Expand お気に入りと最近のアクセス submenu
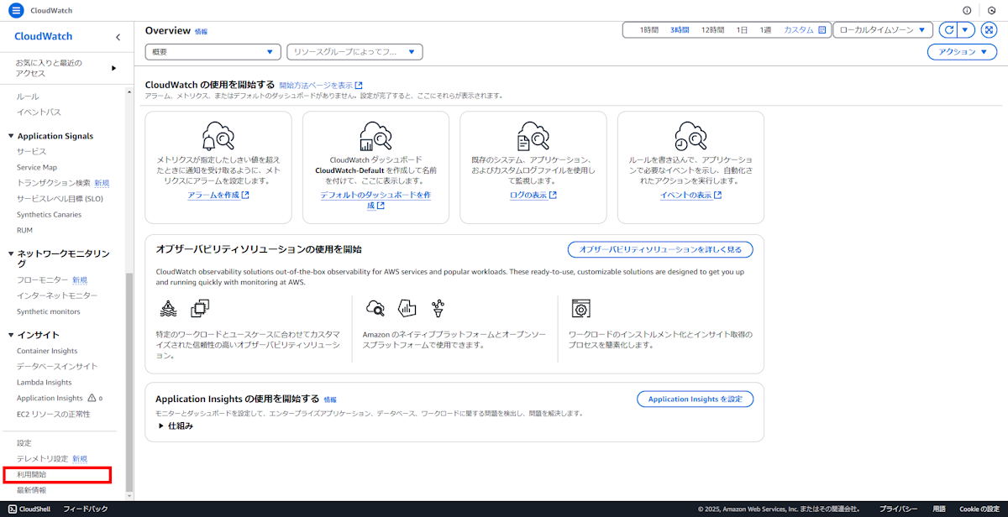 tap(113, 68)
